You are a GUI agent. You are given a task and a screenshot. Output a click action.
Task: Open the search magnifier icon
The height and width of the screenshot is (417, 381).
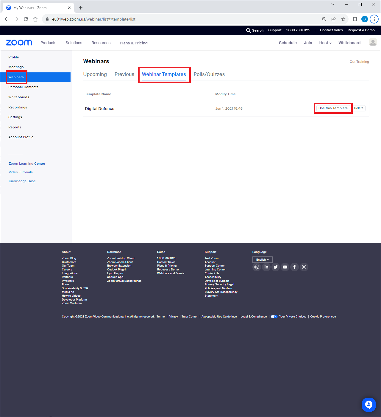(x=248, y=30)
